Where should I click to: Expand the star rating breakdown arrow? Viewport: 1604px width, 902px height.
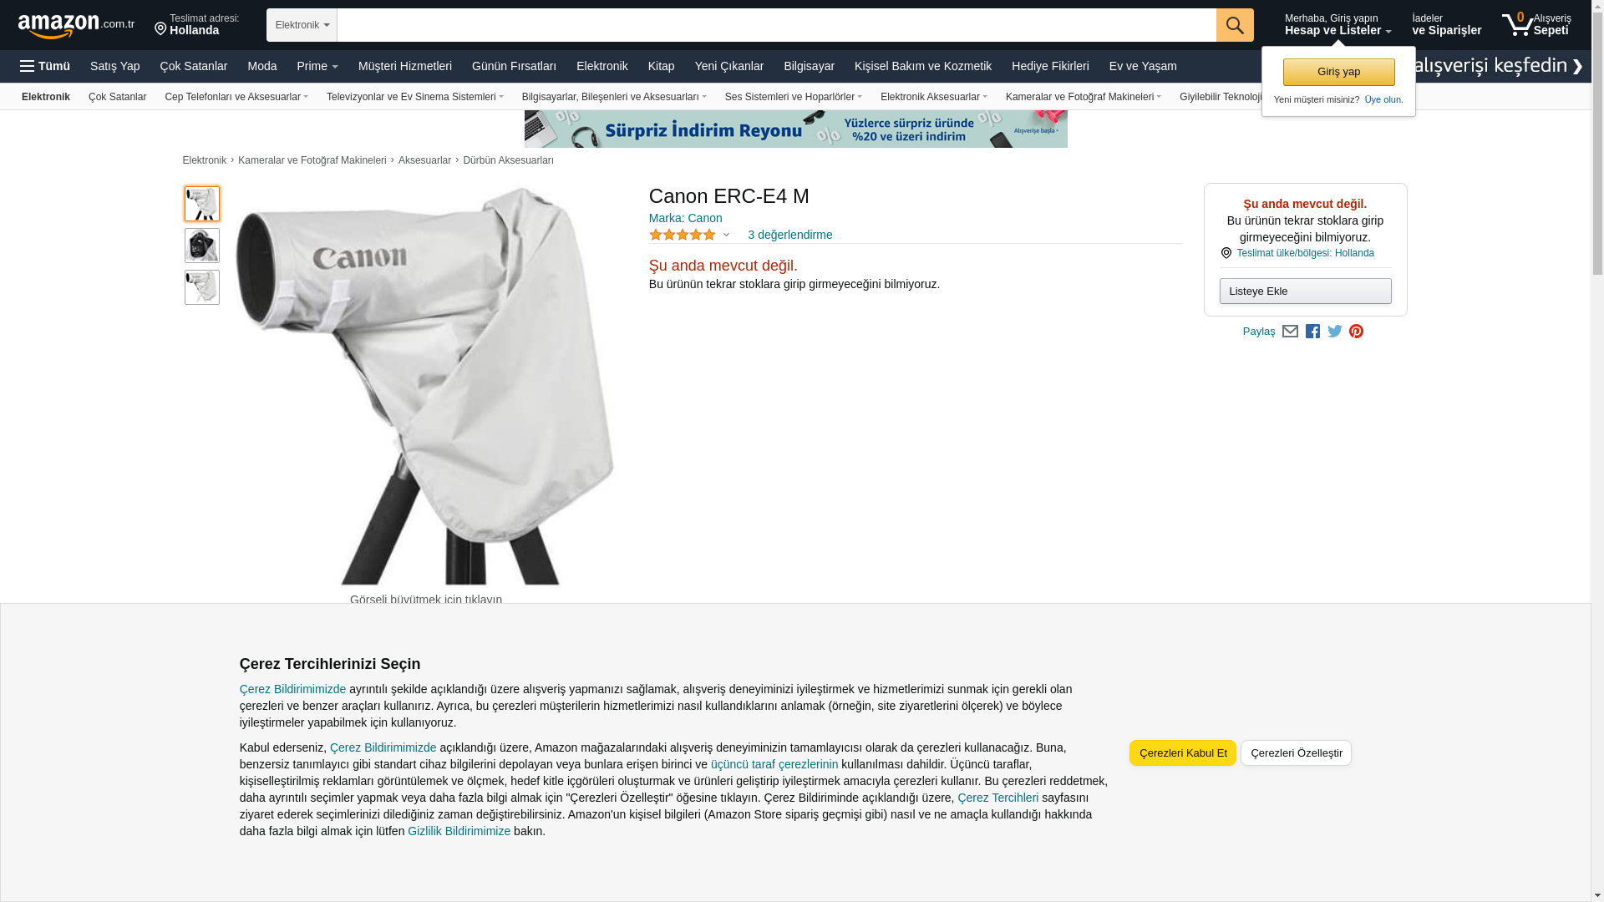[x=726, y=236]
